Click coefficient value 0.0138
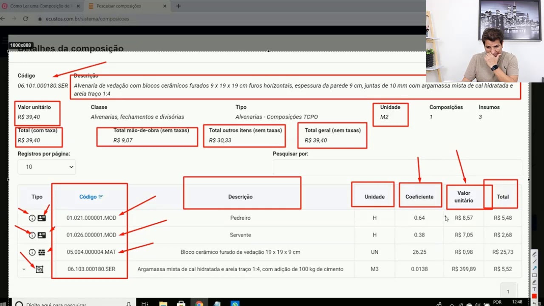The width and height of the screenshot is (544, 306). pos(419,269)
